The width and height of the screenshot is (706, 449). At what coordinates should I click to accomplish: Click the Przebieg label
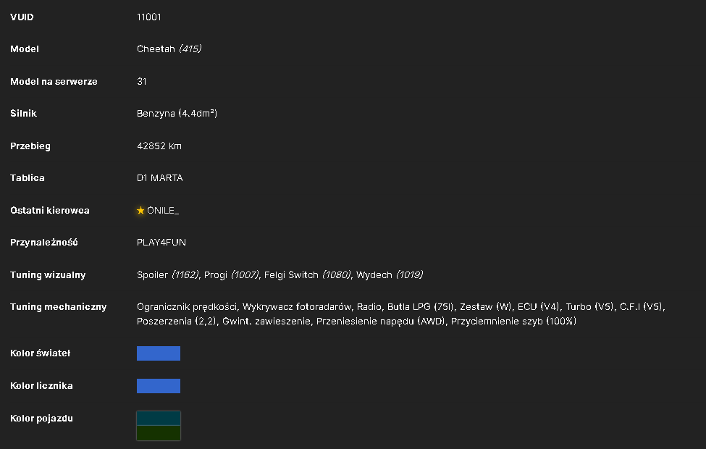(30, 146)
